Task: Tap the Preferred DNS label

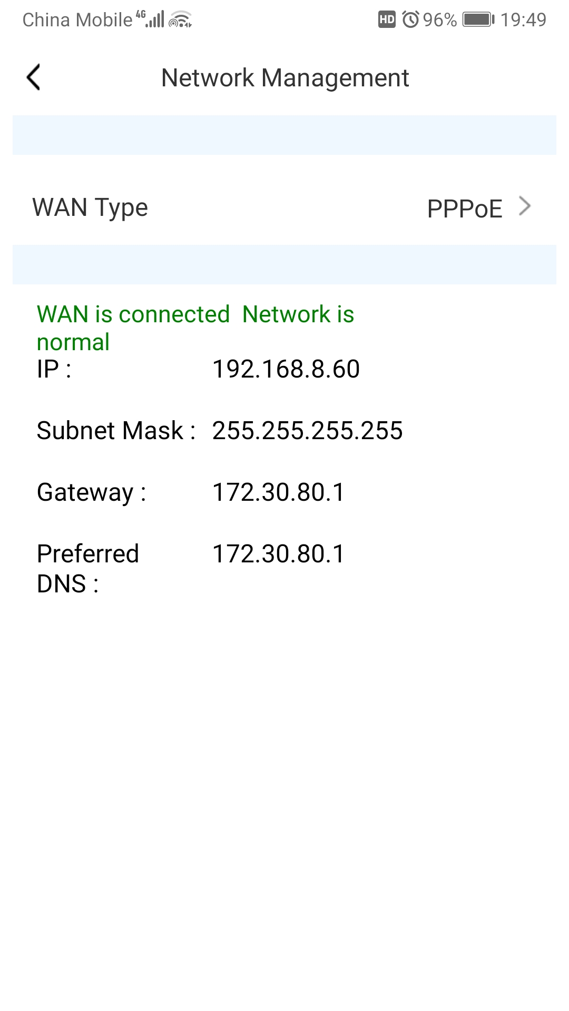Action: [x=87, y=569]
